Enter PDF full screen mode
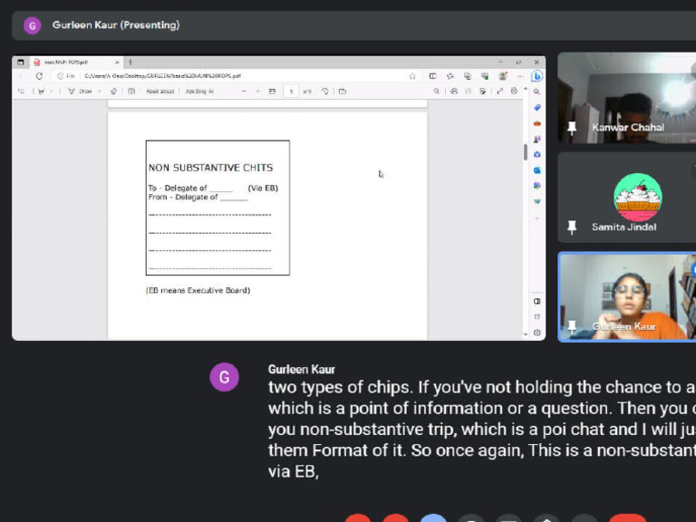696x522 pixels. coord(500,91)
